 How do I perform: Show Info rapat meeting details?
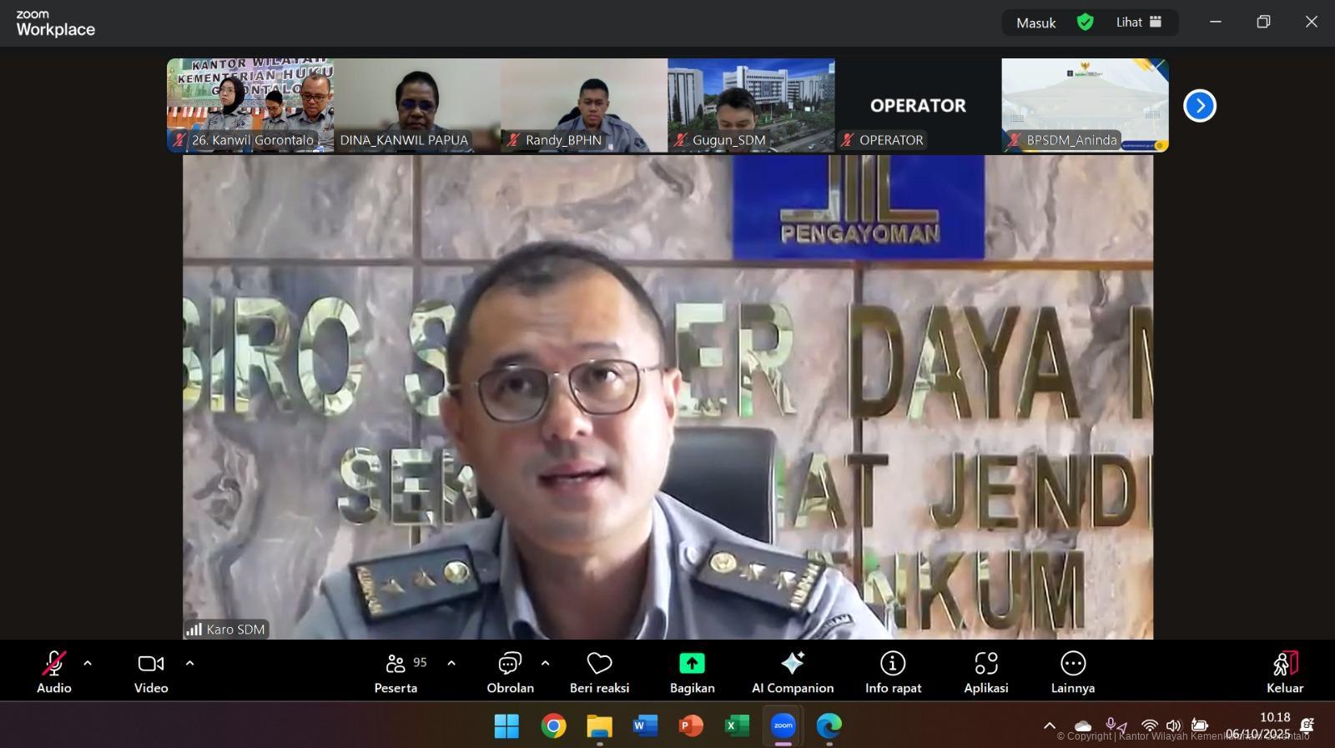[893, 671]
